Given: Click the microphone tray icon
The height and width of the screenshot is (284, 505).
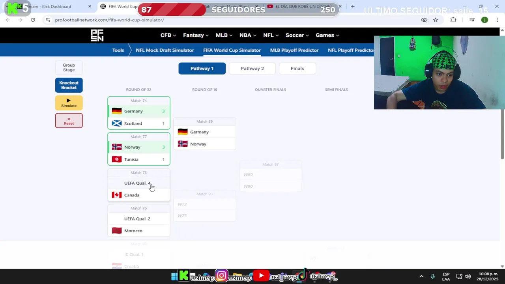Looking at the screenshot, I should click(433, 277).
